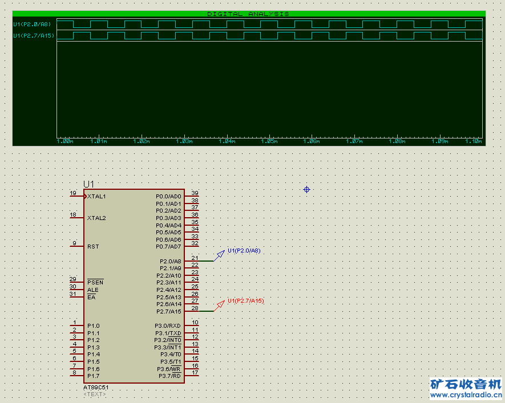The height and width of the screenshot is (403, 505).
Task: Select the U1 component reference label
Action: [x=88, y=184]
